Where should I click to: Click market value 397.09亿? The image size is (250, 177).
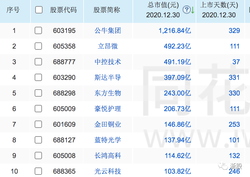[x=178, y=77]
